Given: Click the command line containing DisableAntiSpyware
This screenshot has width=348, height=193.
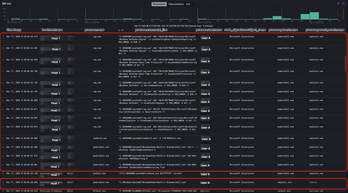Looking at the screenshot, I should click(158, 102).
